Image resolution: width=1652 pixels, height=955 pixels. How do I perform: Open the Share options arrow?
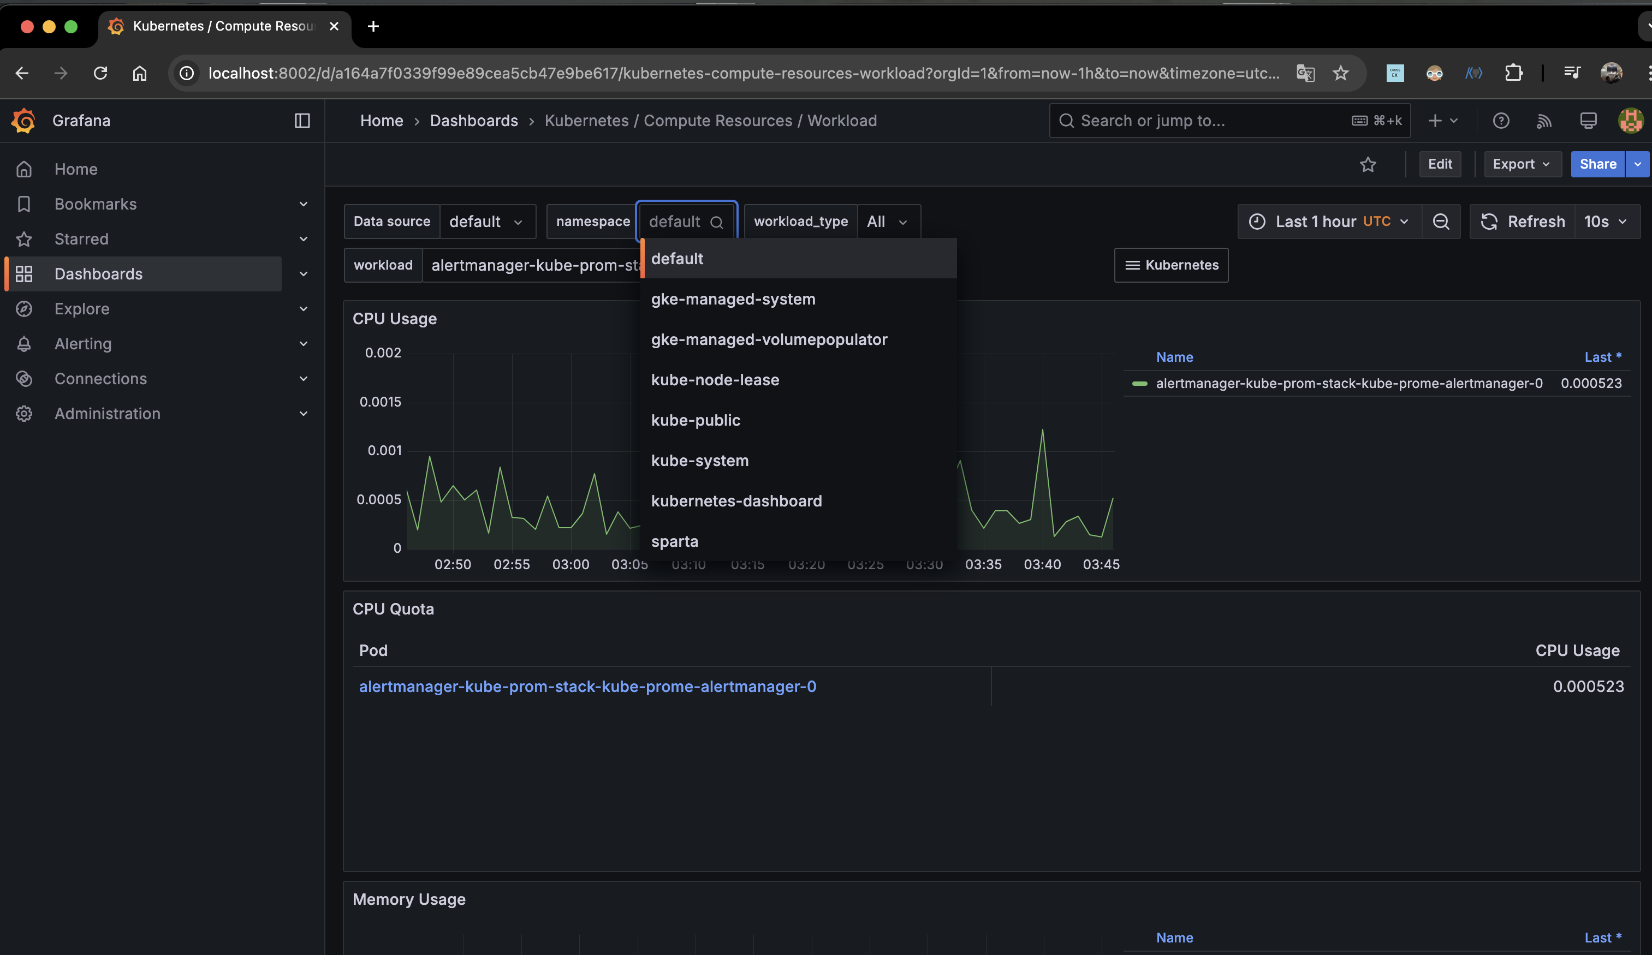tap(1638, 164)
